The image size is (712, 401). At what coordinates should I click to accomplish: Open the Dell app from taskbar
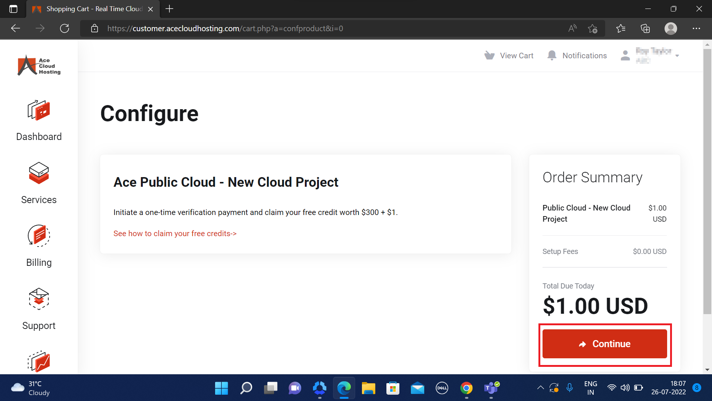(442, 388)
